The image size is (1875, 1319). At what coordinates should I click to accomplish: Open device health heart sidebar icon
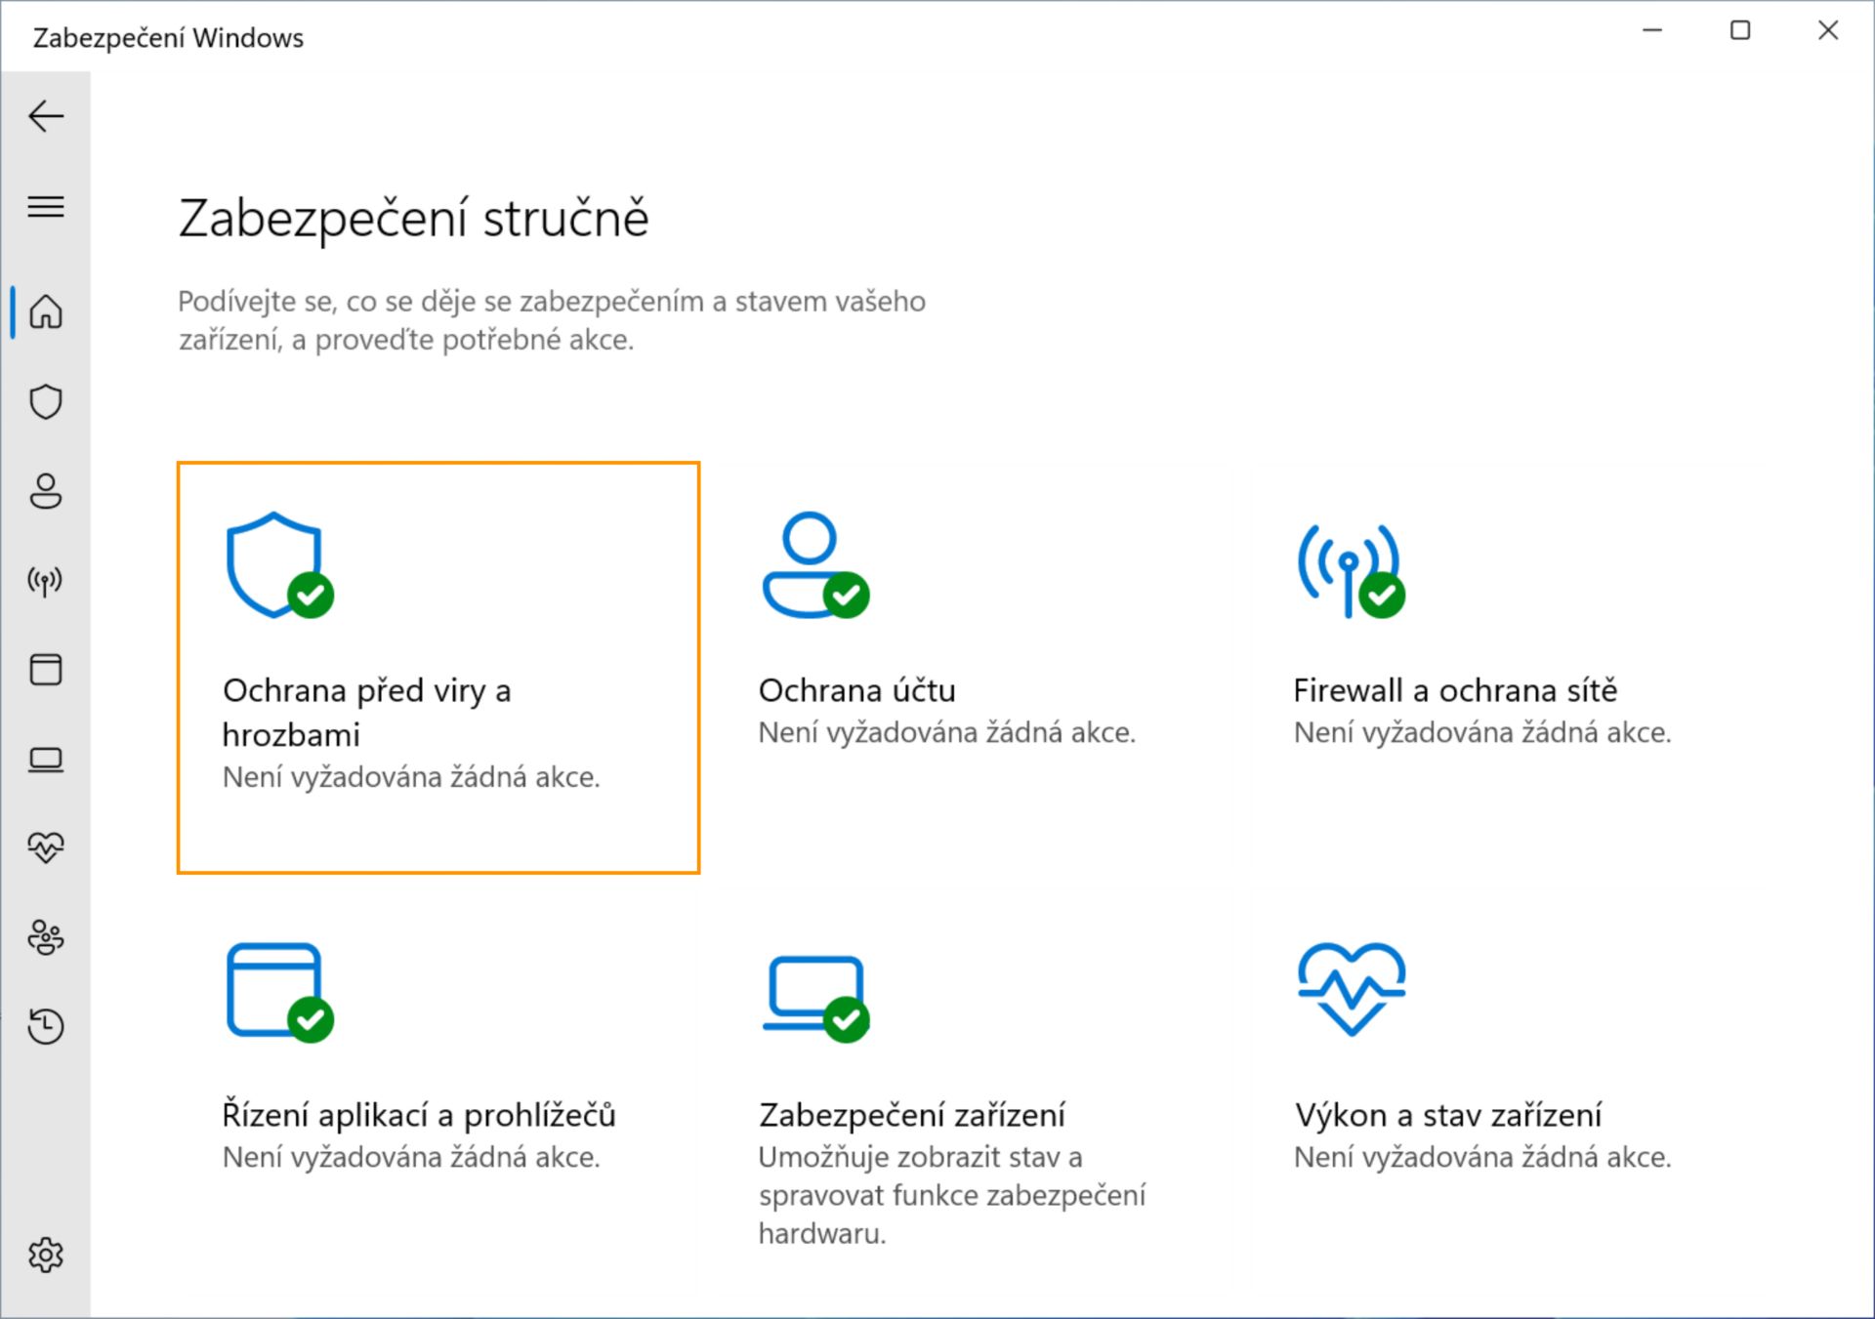point(46,847)
